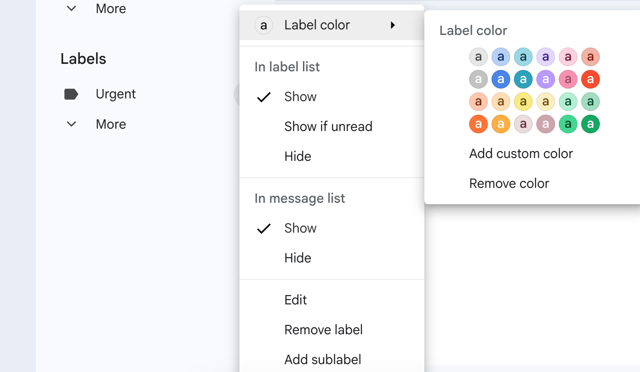Image resolution: width=640 pixels, height=372 pixels.
Task: Click the Label color submenu arrow
Action: click(393, 25)
